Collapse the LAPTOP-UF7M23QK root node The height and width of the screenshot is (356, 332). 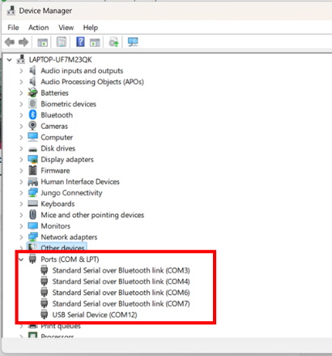(10, 60)
